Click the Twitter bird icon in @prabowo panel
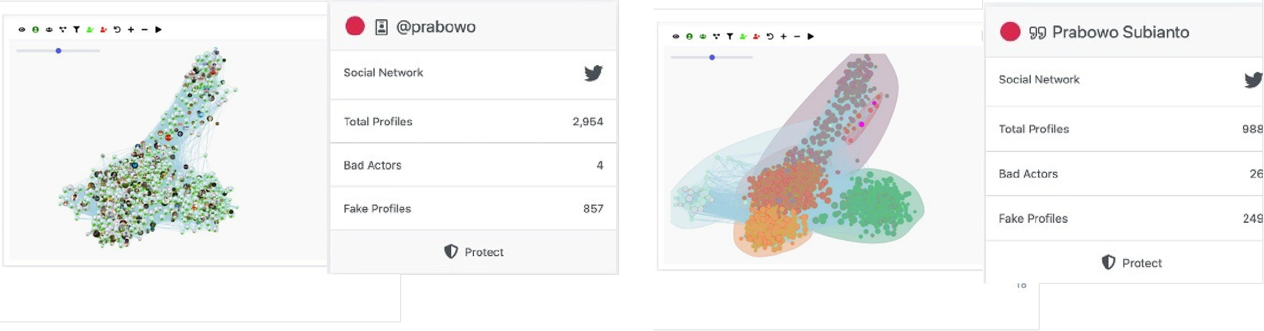The height and width of the screenshot is (331, 1264). (593, 73)
